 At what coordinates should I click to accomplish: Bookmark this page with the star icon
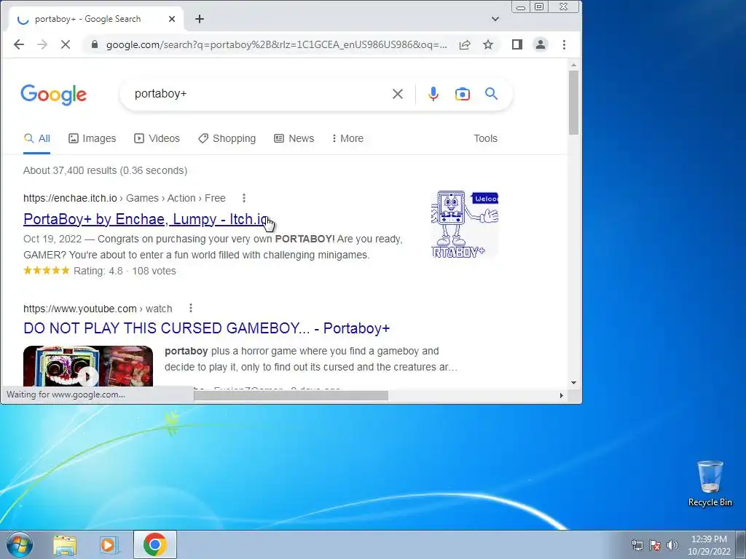point(488,44)
